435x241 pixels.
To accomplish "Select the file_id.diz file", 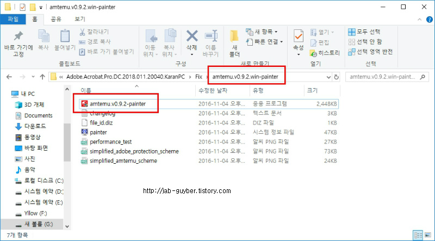I will tap(209, 123).
